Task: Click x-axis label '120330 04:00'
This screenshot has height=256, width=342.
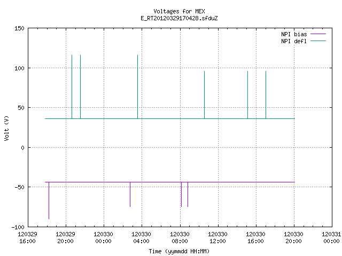Action: 141,238
